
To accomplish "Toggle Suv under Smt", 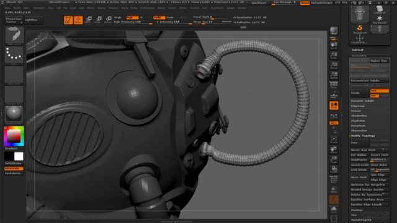I will click(x=374, y=95).
